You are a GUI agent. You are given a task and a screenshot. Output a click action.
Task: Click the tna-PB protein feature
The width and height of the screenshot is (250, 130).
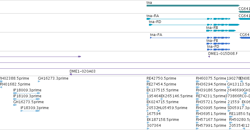point(218,44)
